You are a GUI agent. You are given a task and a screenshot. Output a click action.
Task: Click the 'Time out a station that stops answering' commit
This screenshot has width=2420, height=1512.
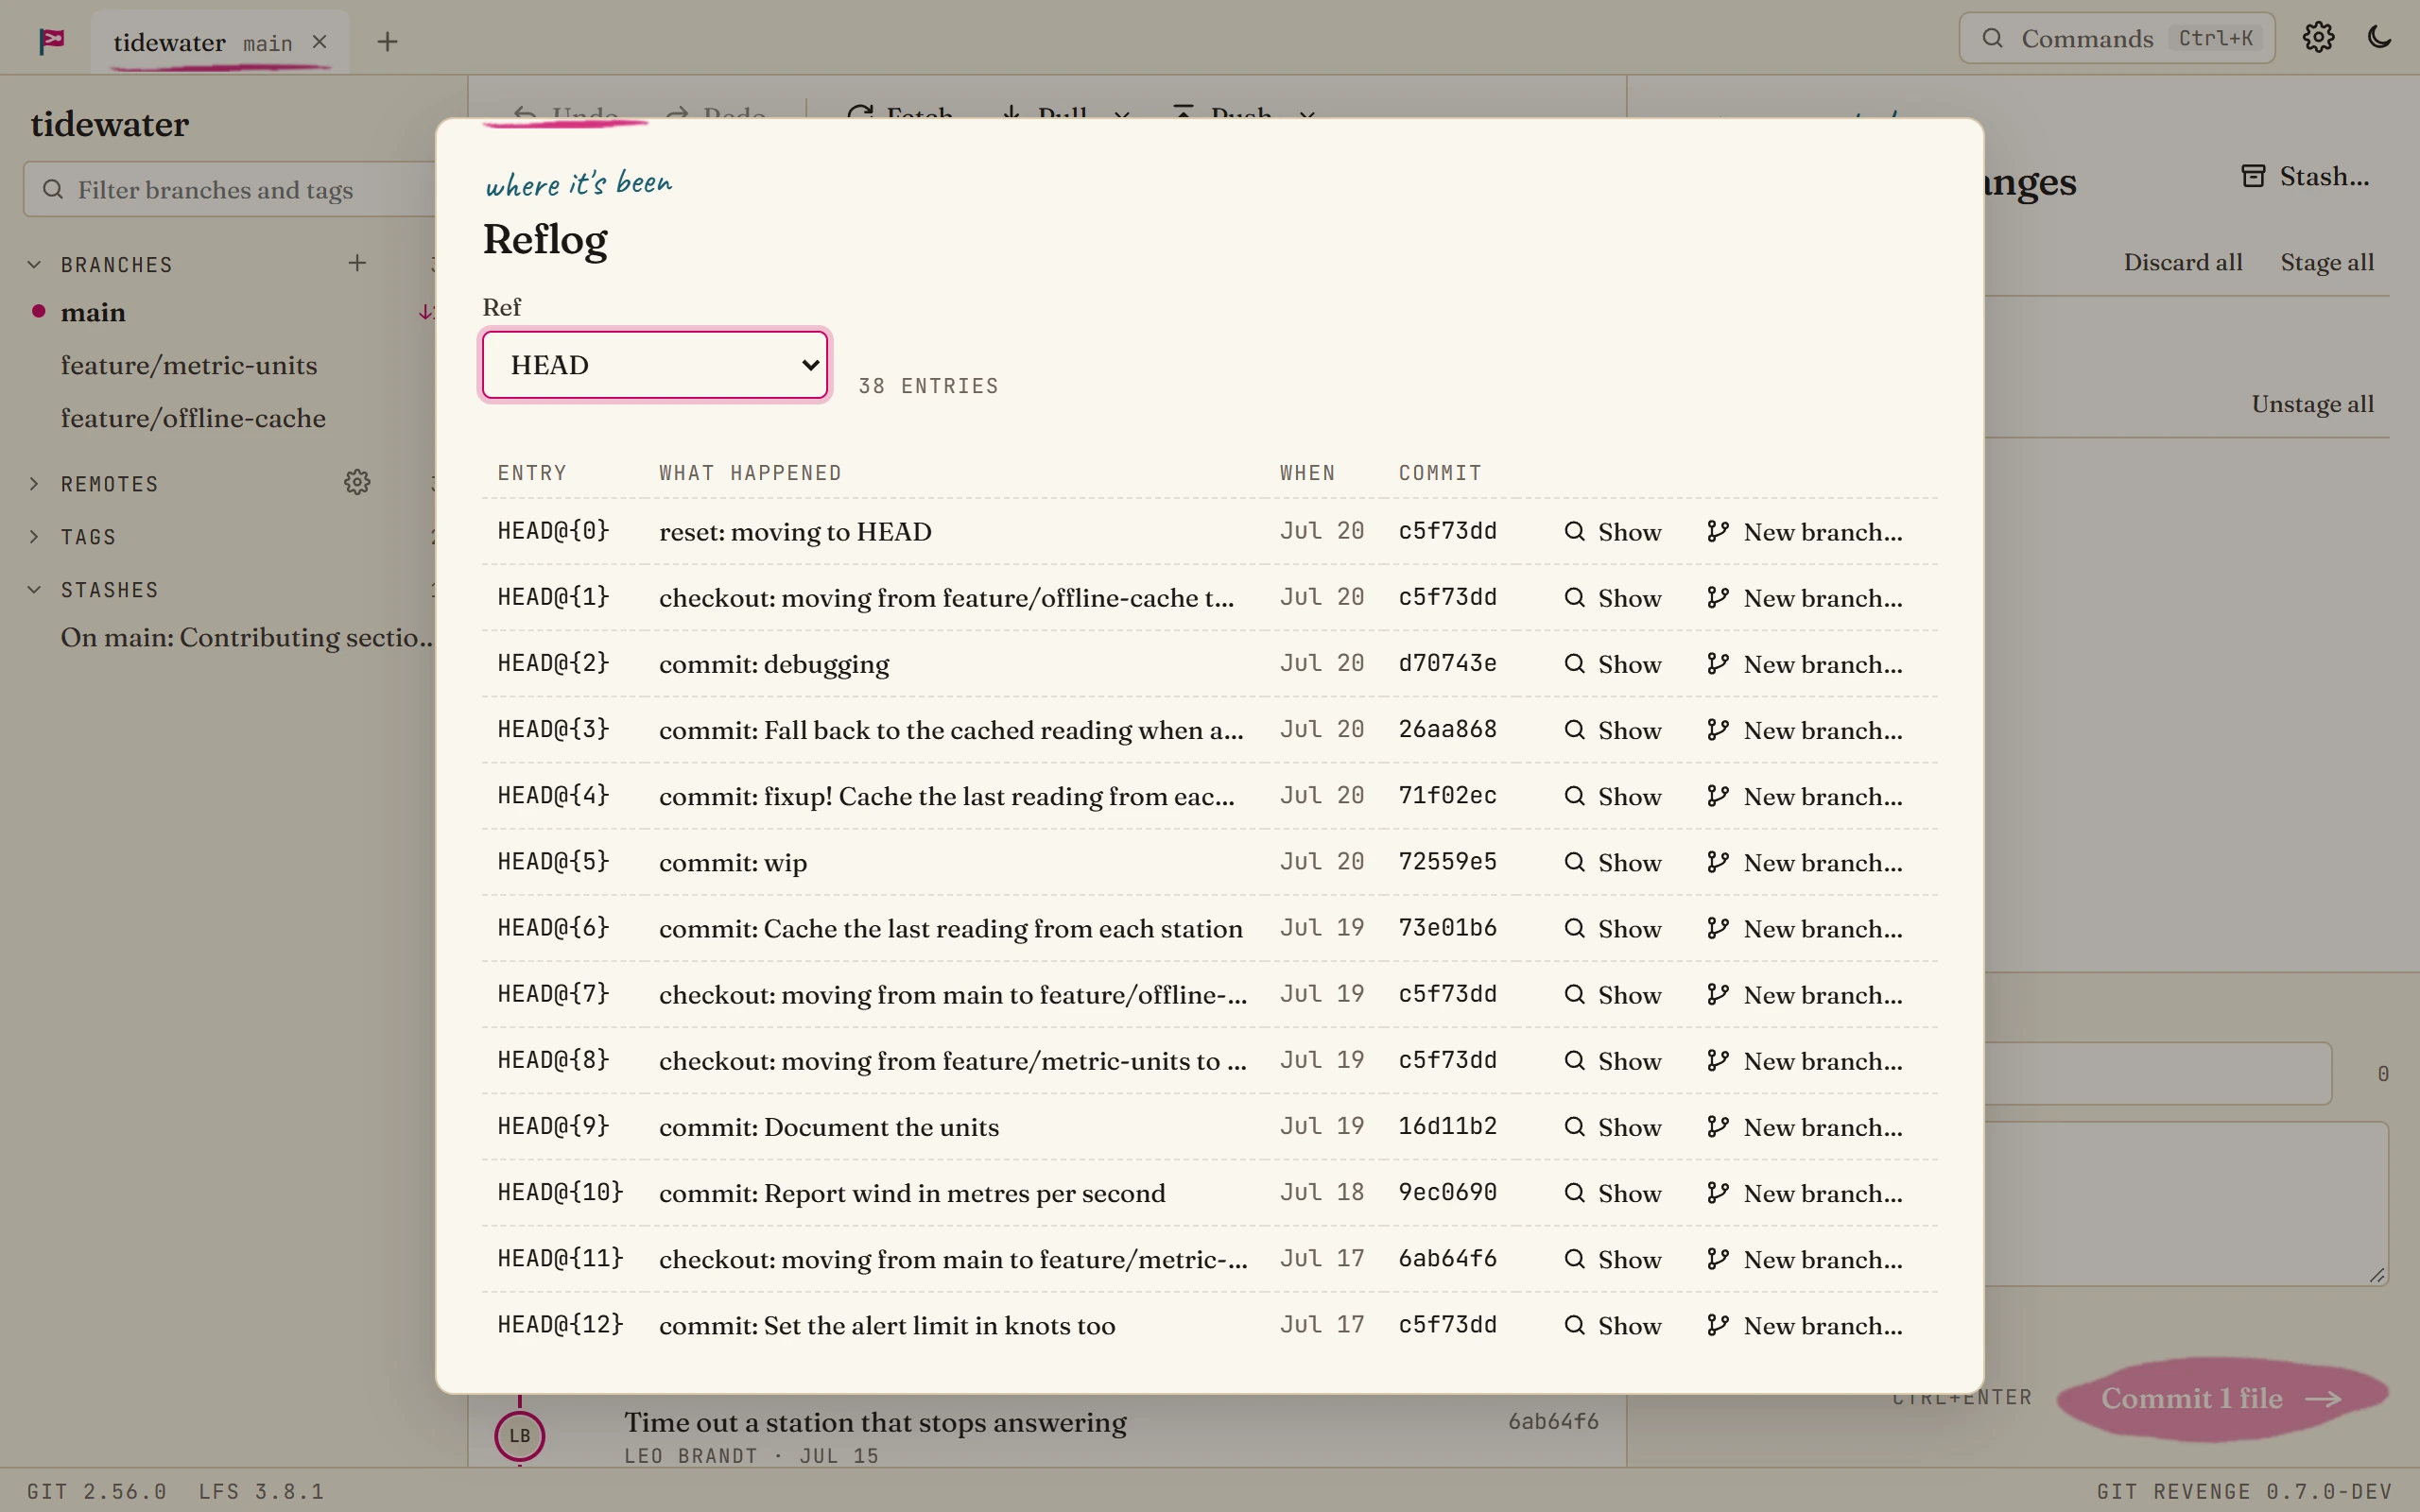(875, 1422)
